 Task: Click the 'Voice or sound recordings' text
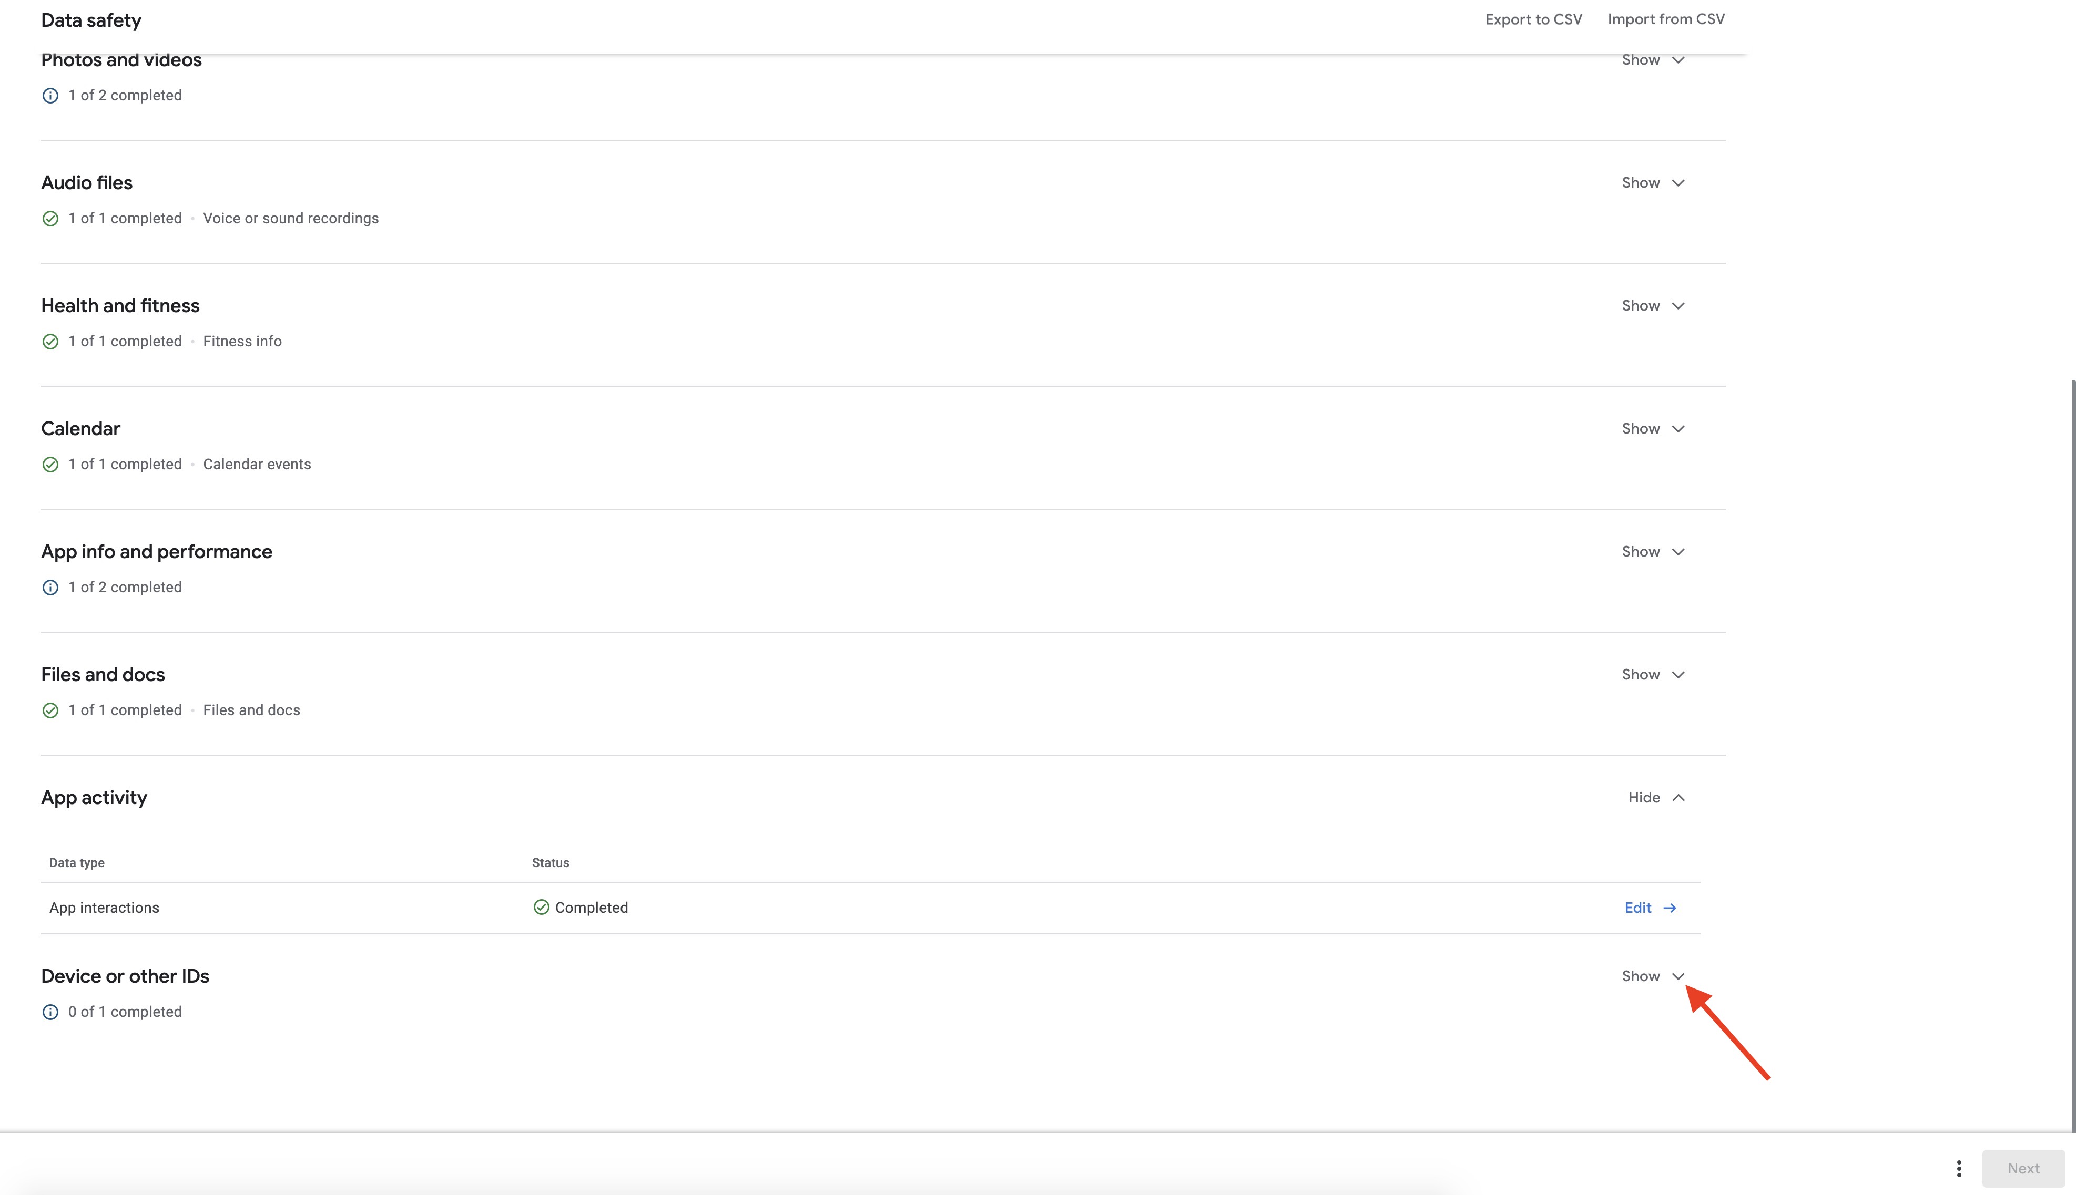(291, 218)
